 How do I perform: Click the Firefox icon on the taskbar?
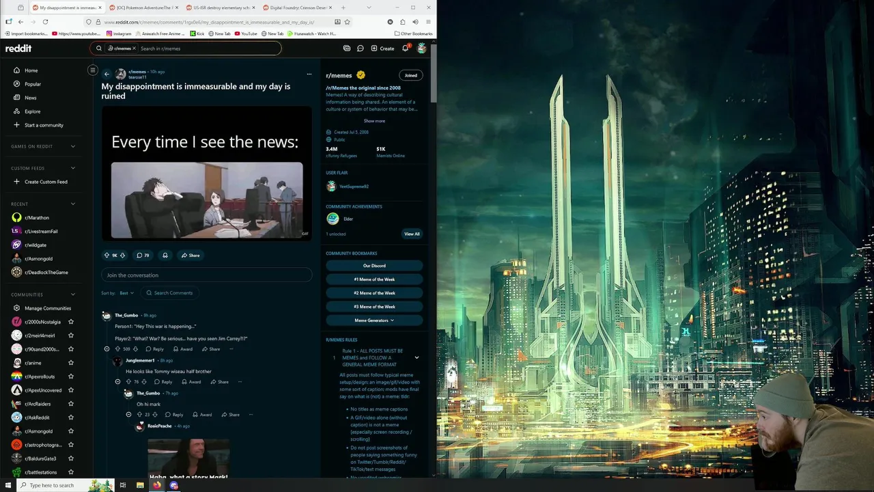(x=157, y=485)
